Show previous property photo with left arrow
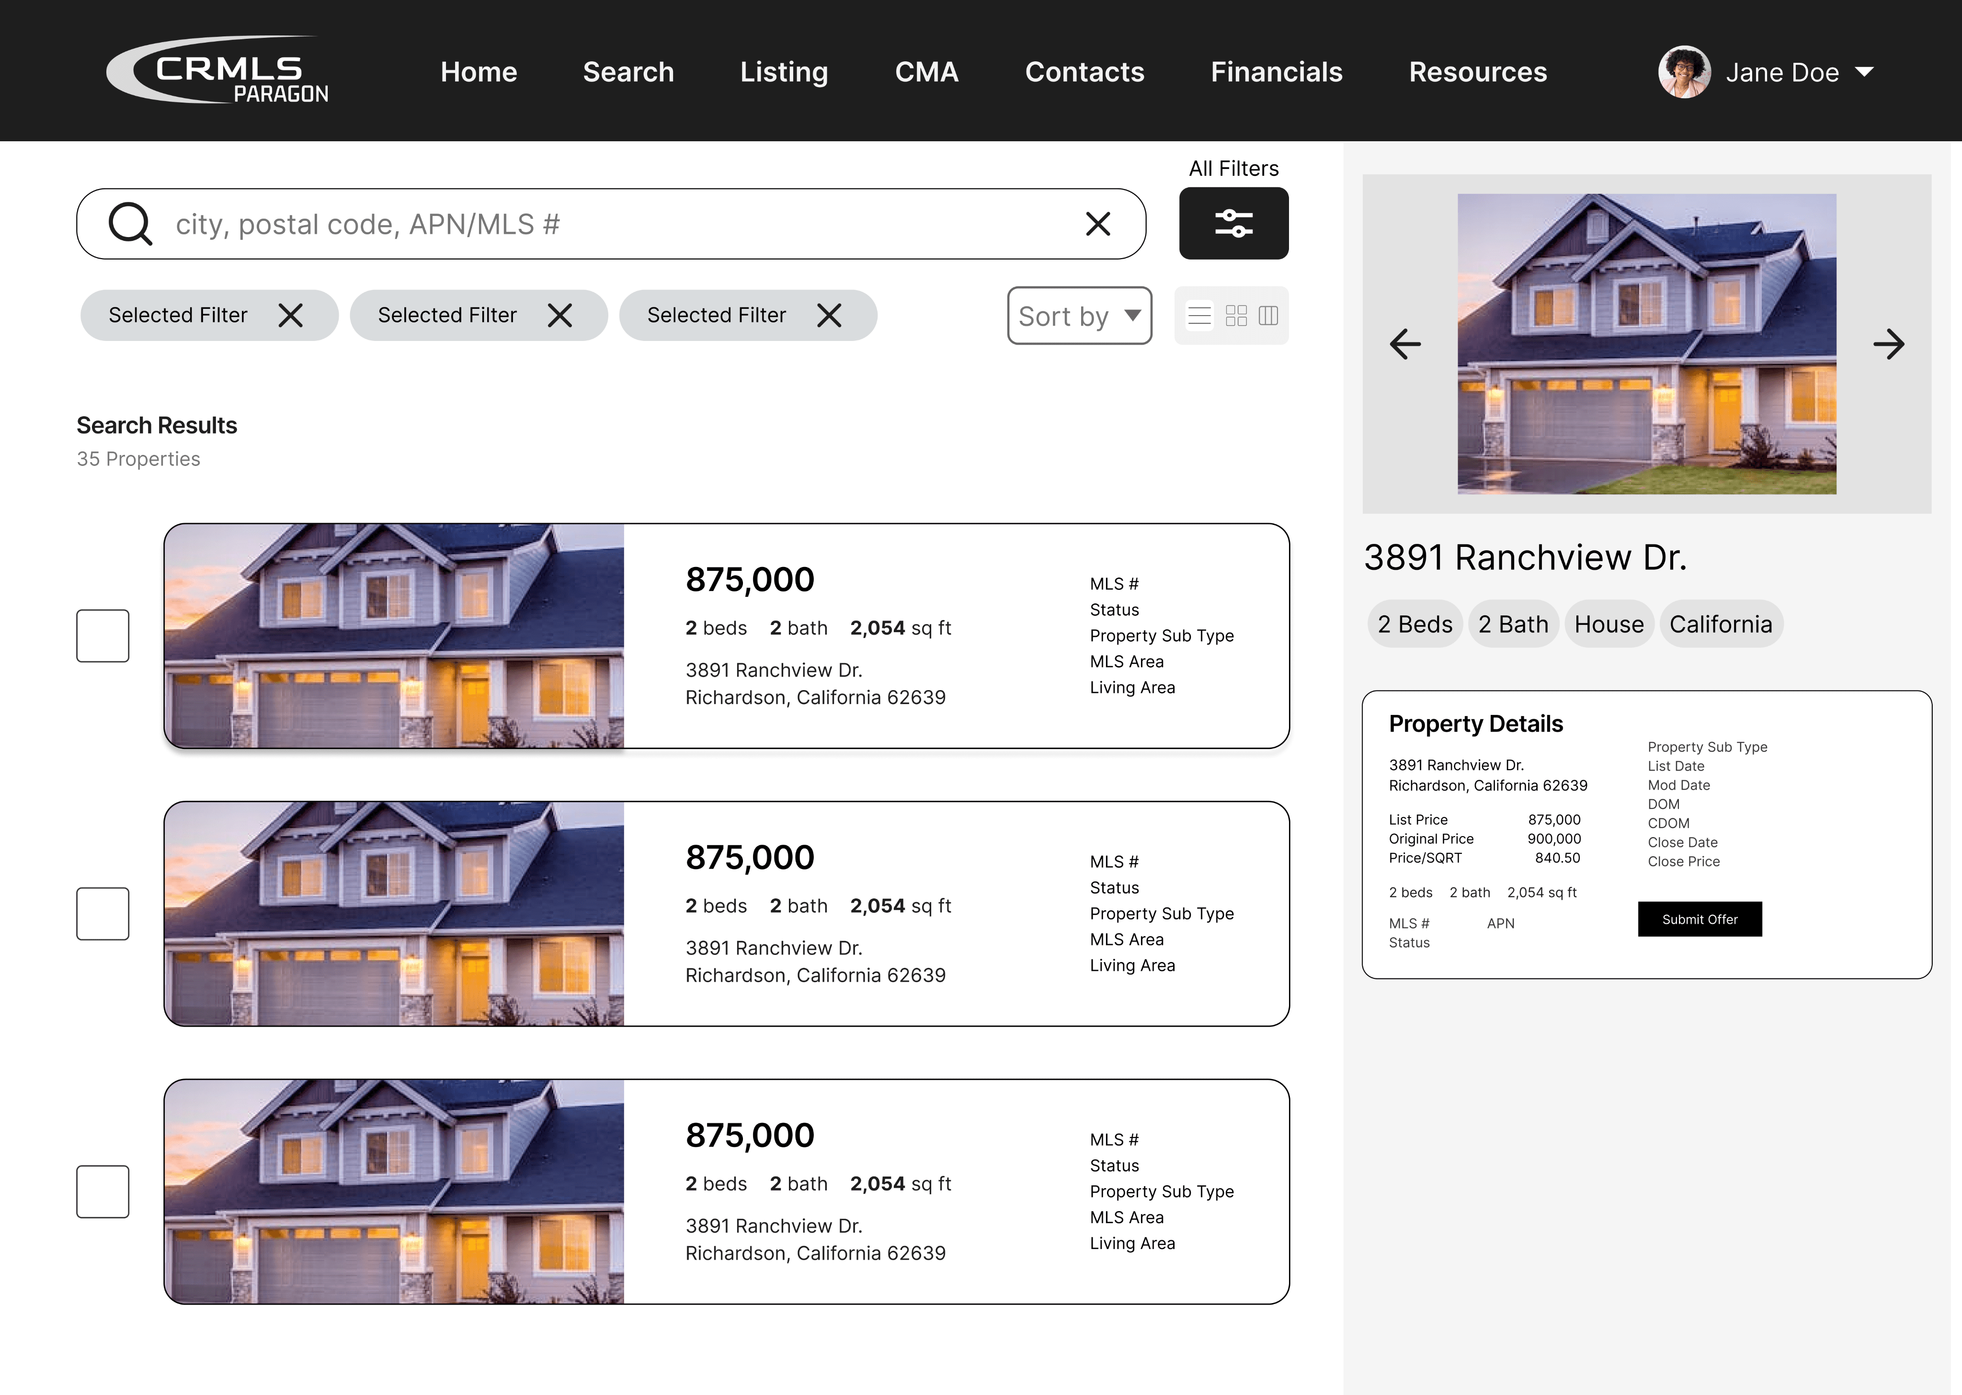This screenshot has width=1962, height=1395. coord(1405,344)
